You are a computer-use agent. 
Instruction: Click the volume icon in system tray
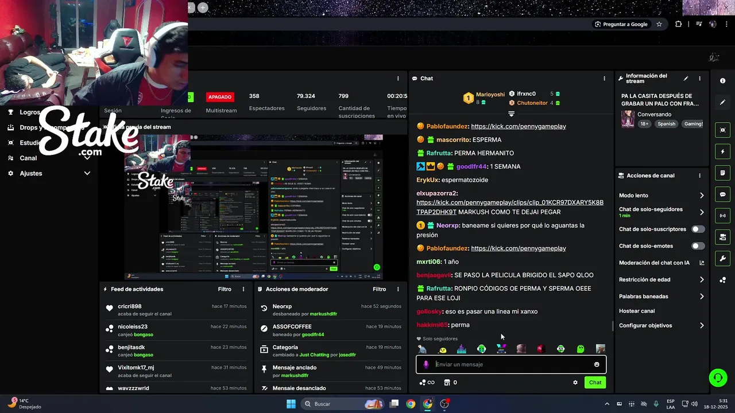694,404
